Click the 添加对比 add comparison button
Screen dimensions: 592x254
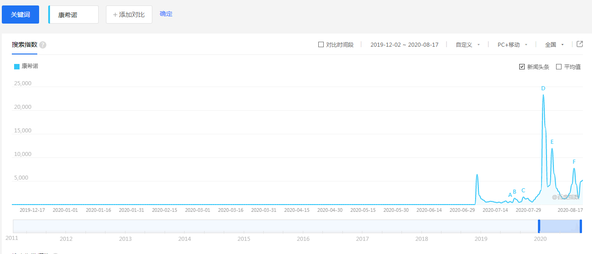[x=129, y=15]
